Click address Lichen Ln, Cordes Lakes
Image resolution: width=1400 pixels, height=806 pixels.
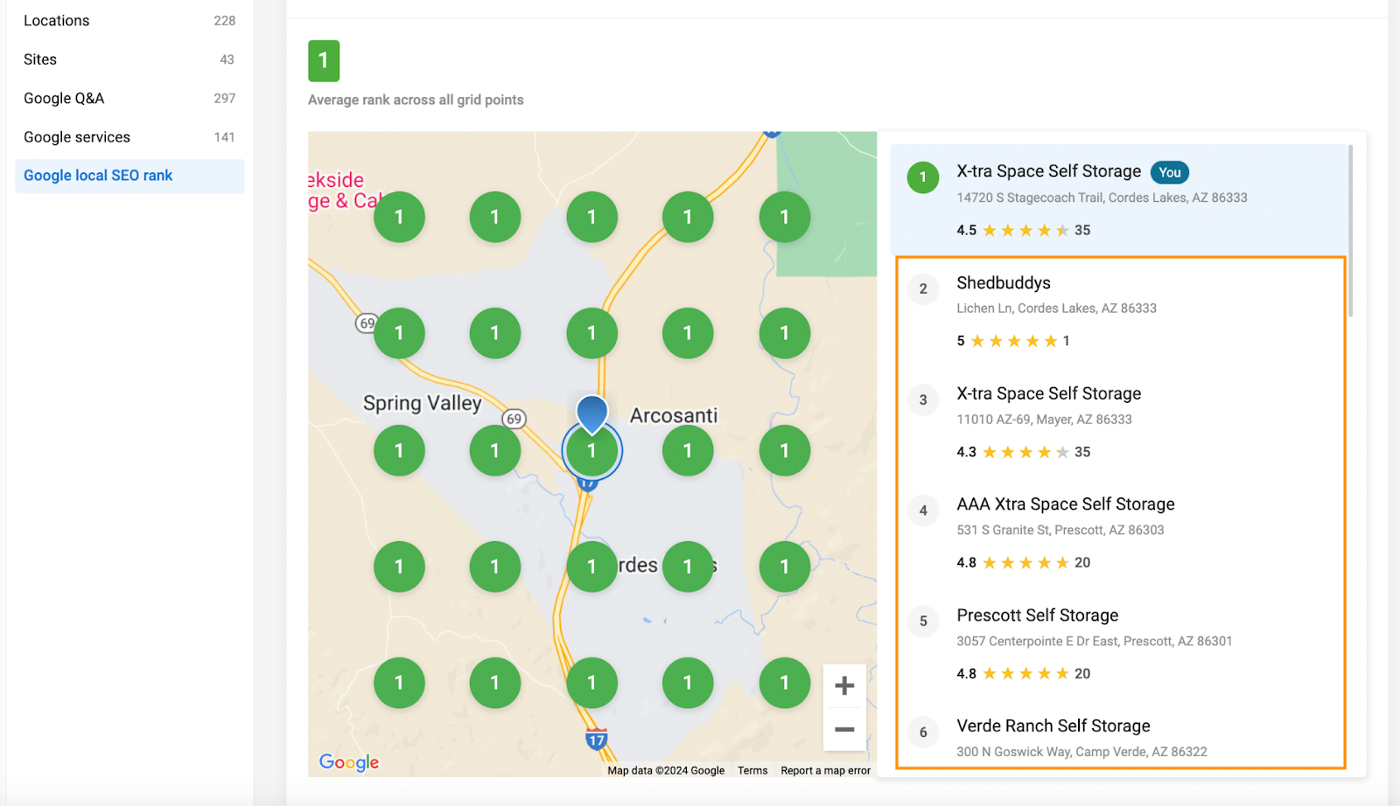coord(1057,309)
